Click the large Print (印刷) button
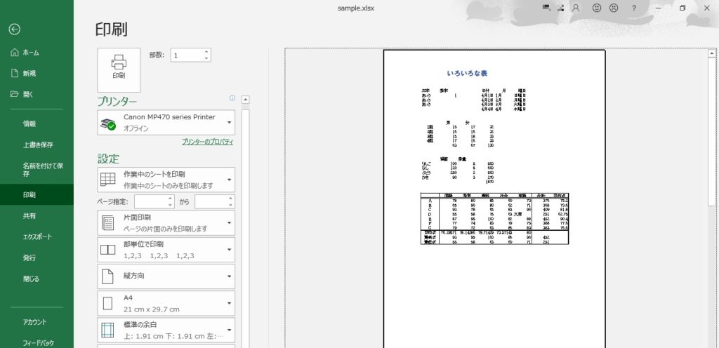 point(119,69)
